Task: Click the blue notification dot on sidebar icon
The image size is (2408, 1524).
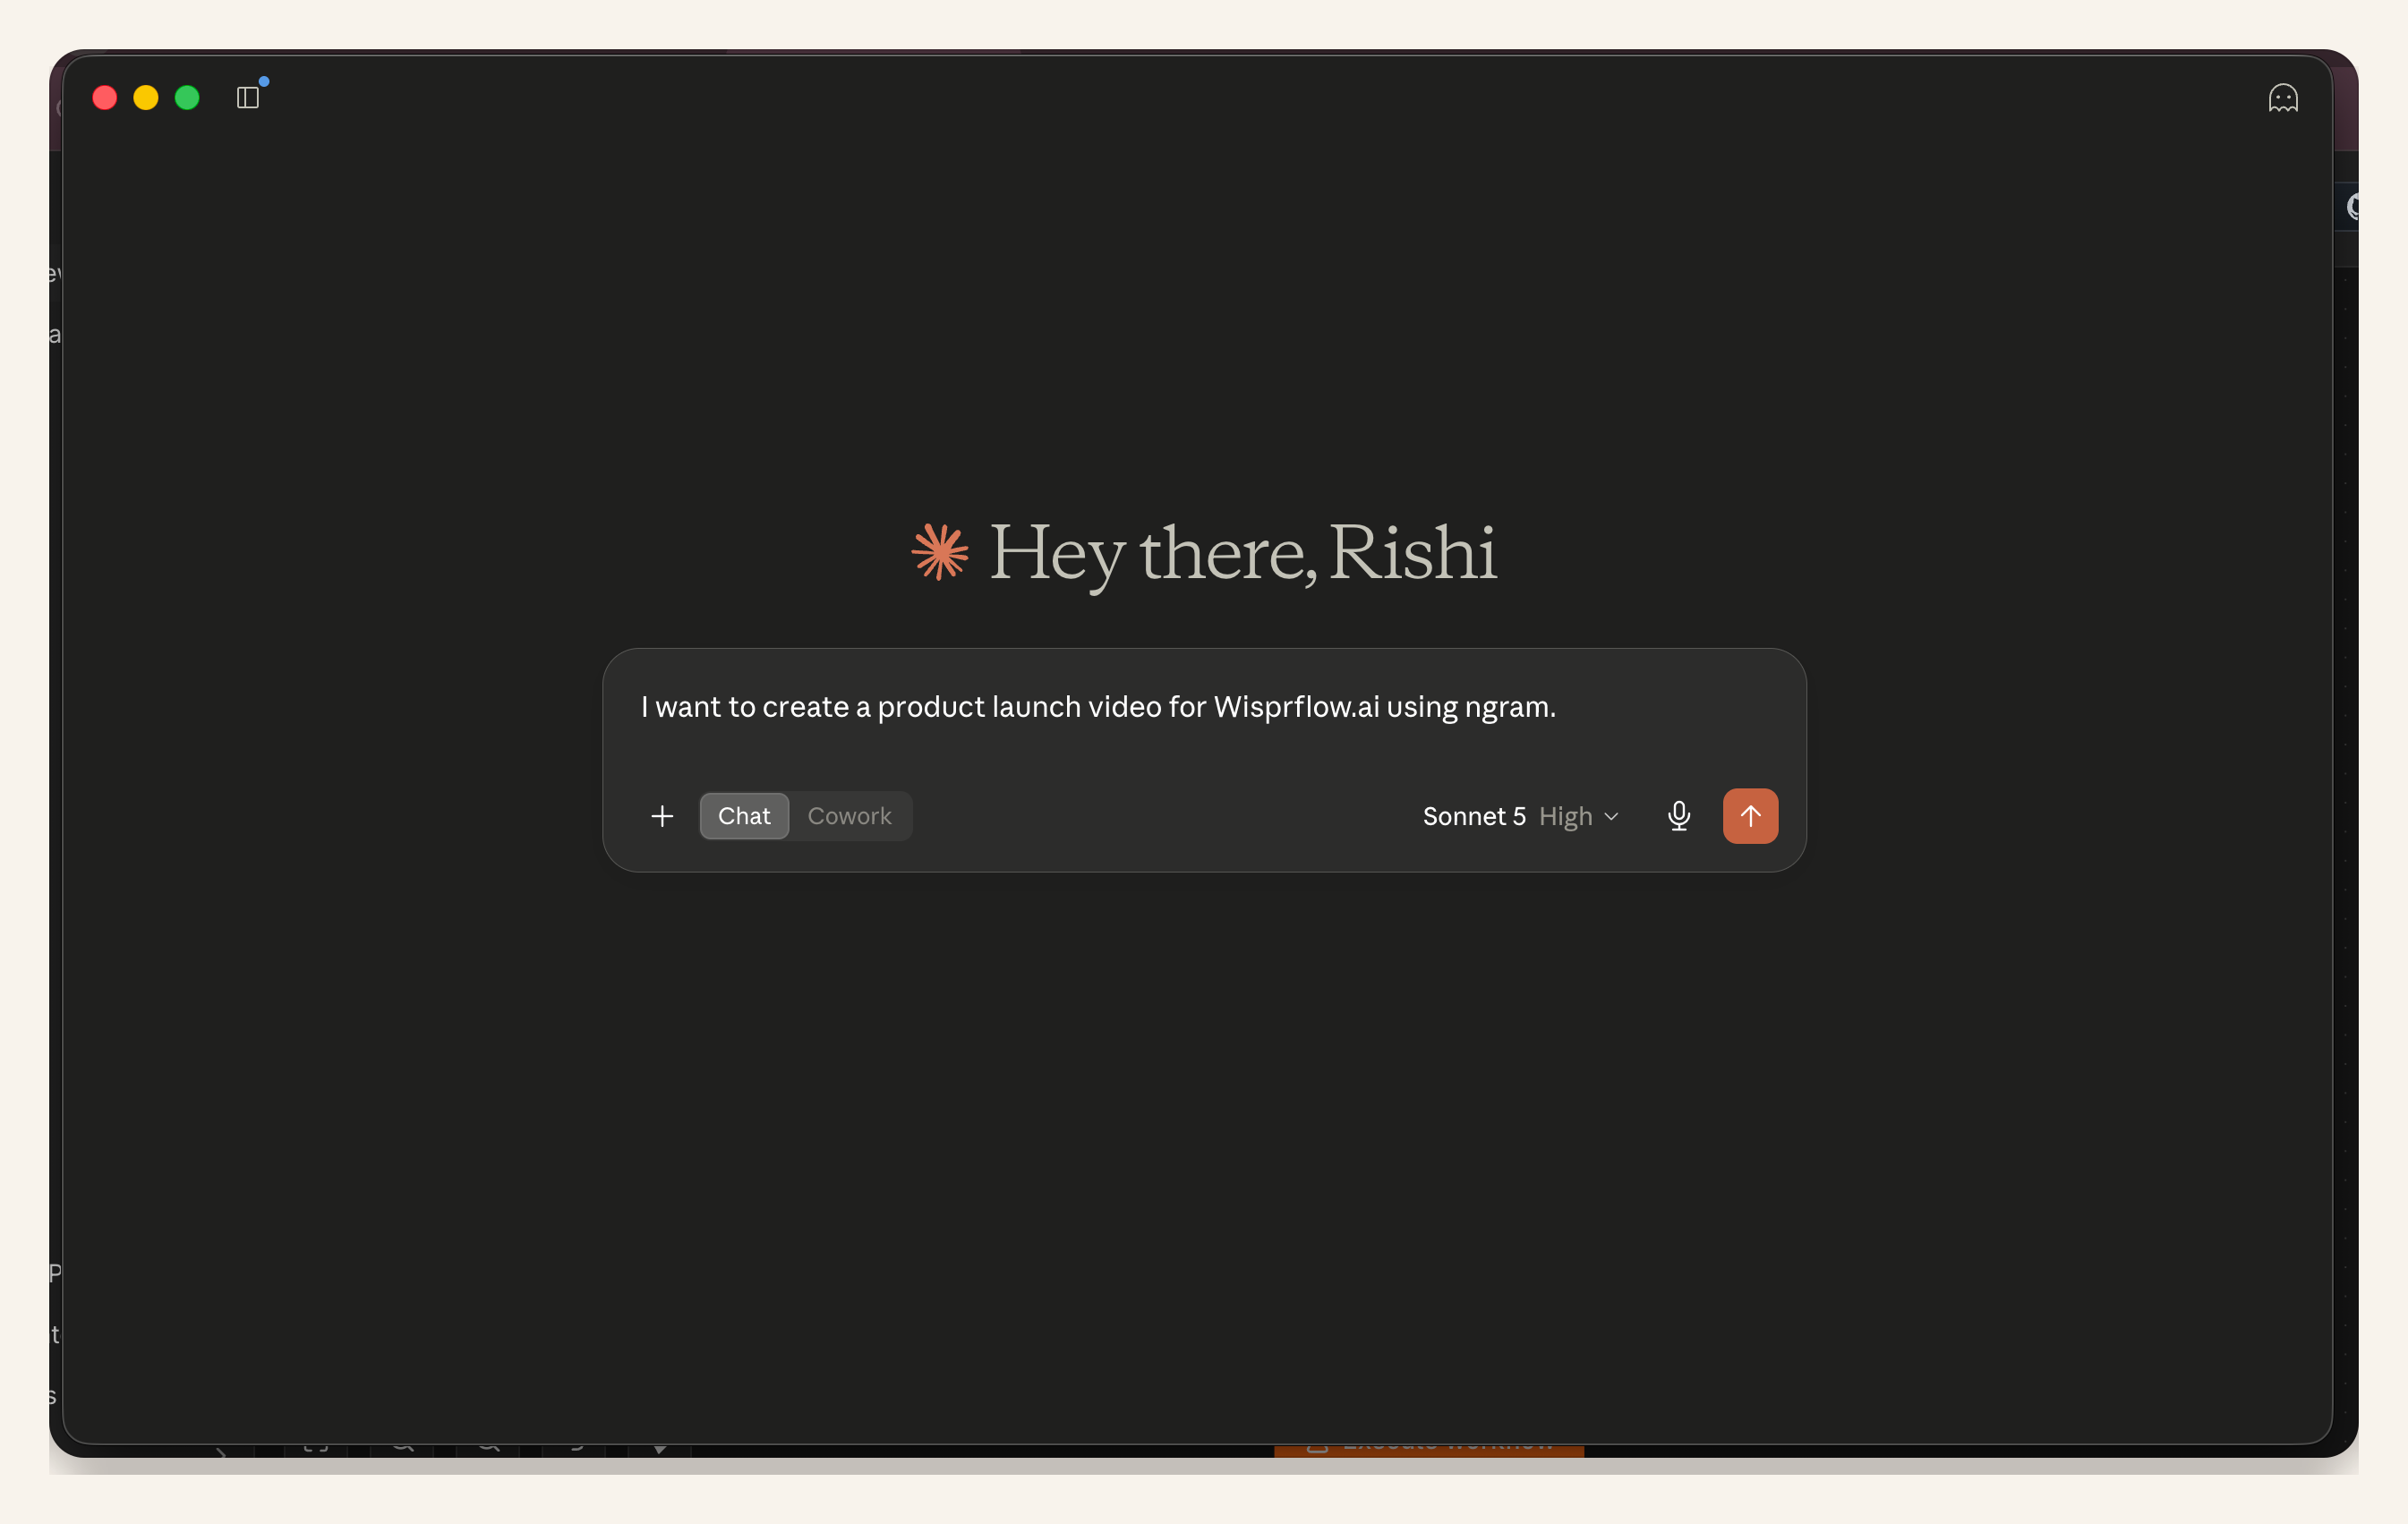Action: pos(264,81)
